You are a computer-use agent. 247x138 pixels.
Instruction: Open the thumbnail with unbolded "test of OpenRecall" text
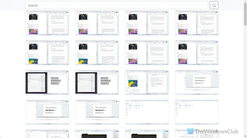(x=197, y=83)
